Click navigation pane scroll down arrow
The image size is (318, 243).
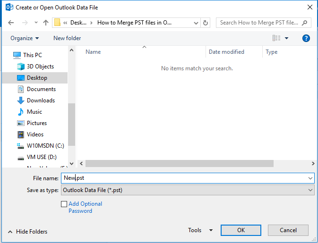pyautogui.click(x=72, y=163)
